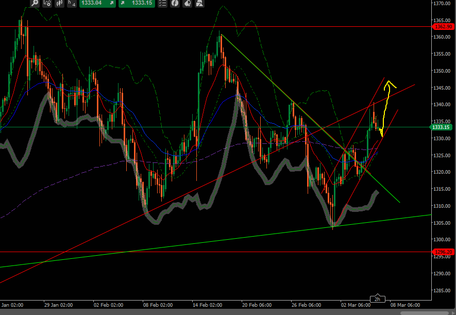Click the 20 Feb 06:00 time label

(257, 305)
